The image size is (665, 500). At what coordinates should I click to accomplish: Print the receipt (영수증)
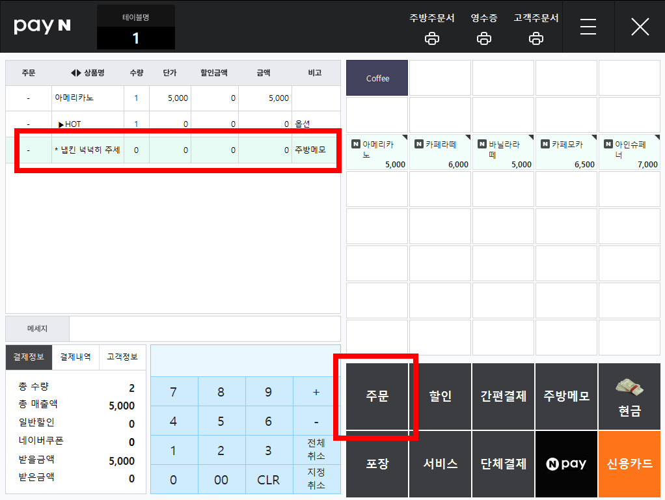pos(484,38)
